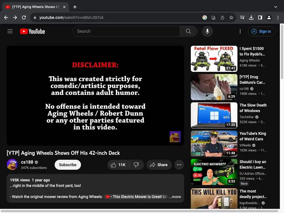Open 'The Slow Death of Windows' title
Viewport: 284px width, 213px height.
pos(253,108)
